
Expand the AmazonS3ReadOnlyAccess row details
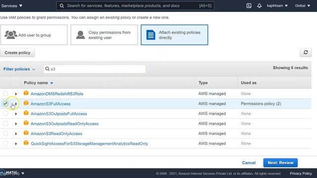[x=16, y=133]
